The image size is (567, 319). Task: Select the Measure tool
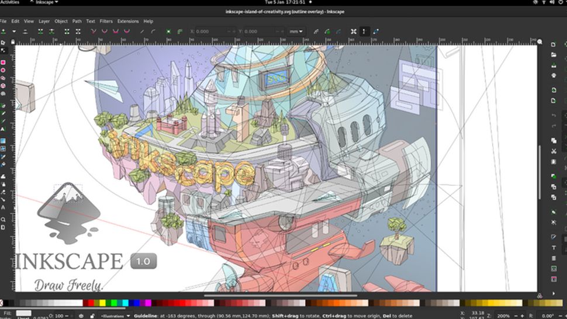coord(4,228)
